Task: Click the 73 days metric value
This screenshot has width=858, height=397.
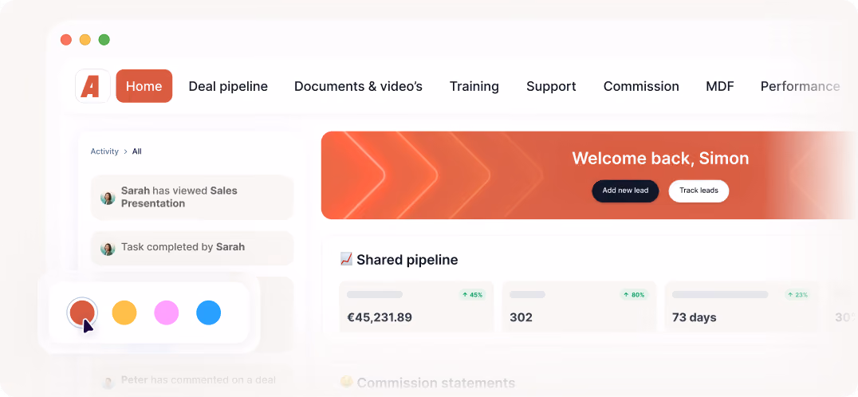Action: 694,317
